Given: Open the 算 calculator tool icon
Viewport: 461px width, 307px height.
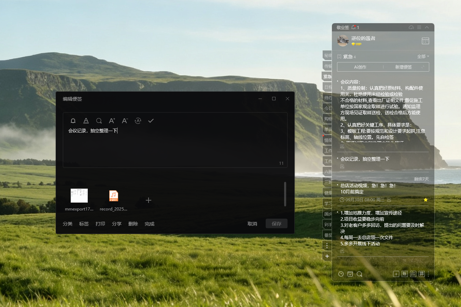Looking at the screenshot, I should point(422,274).
